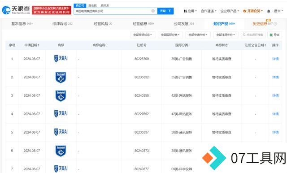Click the 天眼一下 search button

(x=165, y=11)
